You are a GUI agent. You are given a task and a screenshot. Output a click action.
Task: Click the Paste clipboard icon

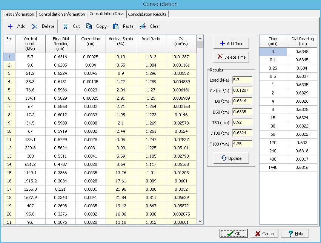[x=116, y=26]
